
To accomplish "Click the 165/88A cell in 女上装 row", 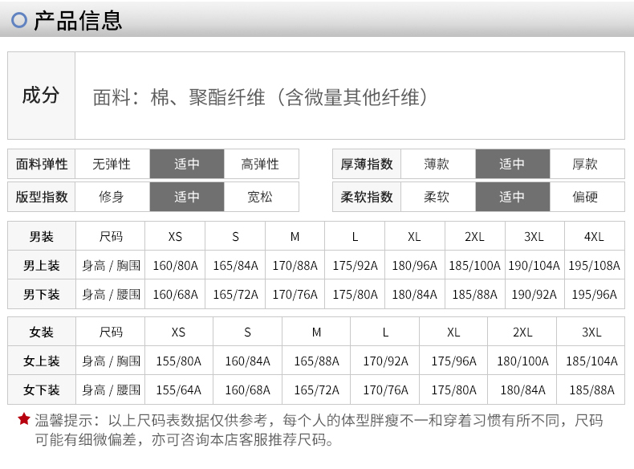I will pyautogui.click(x=316, y=361).
